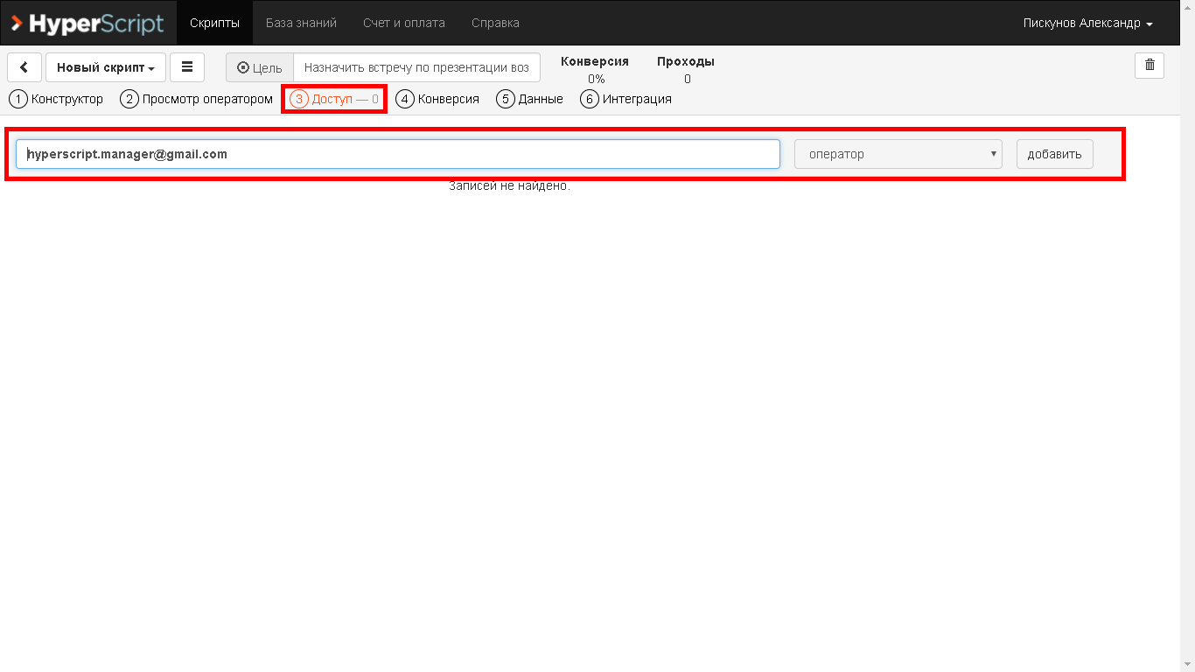Click the Конверсия 0% statistic
This screenshot has height=672, width=1195.
pos(595,70)
